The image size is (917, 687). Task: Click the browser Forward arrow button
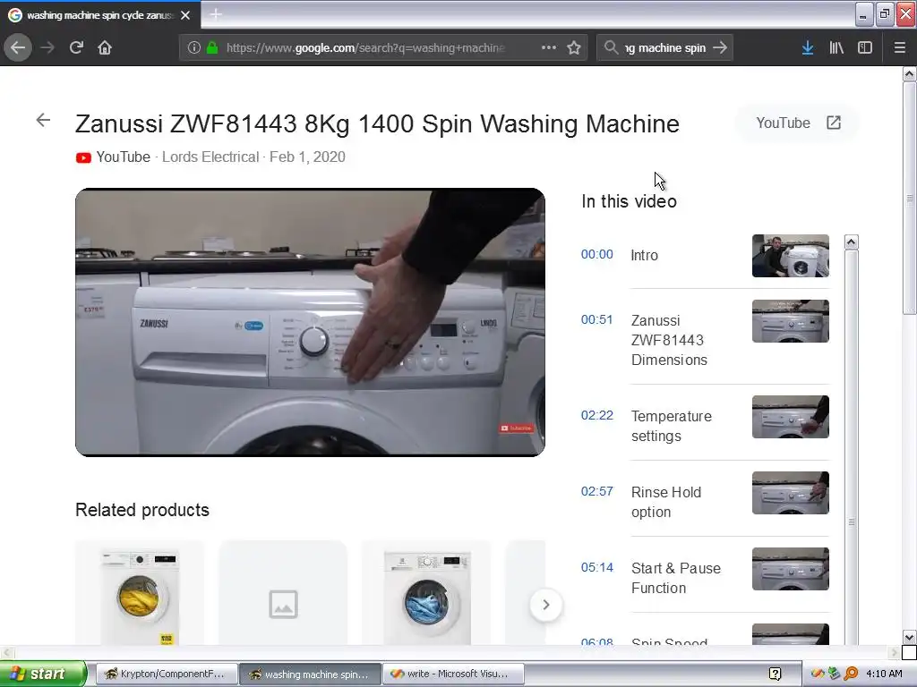tap(47, 47)
